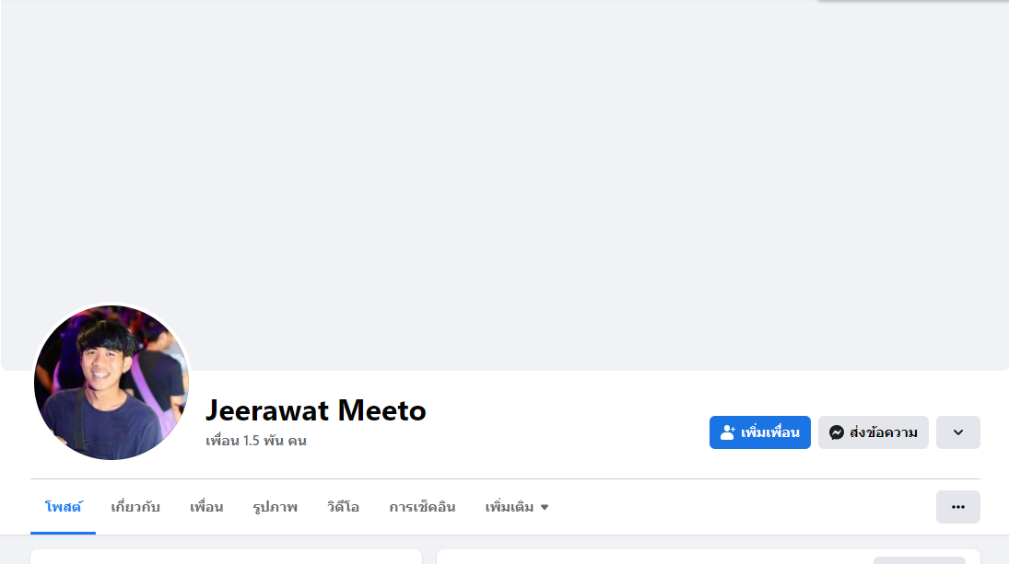The image size is (1009, 564).
Task: Show the การเช็คอิน tab
Action: 422,507
